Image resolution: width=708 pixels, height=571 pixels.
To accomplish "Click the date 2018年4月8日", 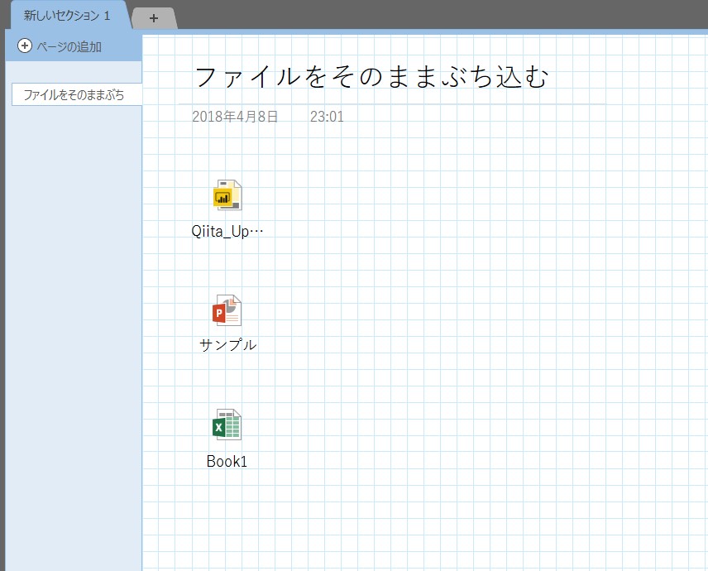I will pos(235,117).
